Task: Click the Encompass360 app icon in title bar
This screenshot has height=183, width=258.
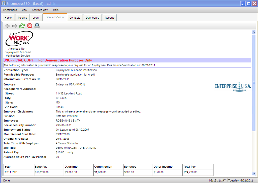Action: coord(4,4)
